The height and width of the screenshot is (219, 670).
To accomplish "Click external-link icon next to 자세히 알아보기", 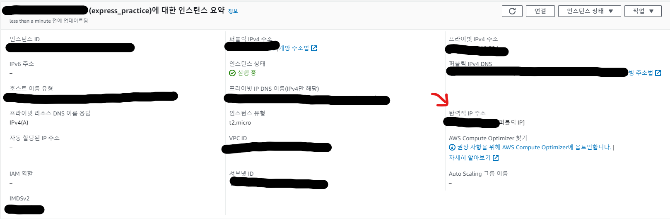I will [496, 158].
